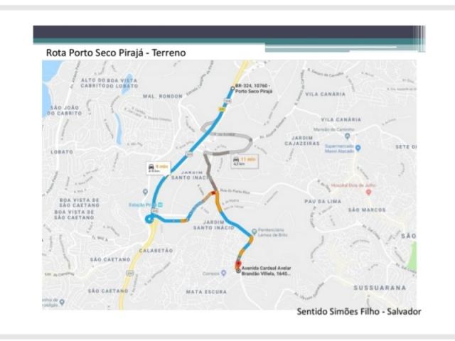Click the 'CALABETÃO' neighborhood label
This screenshot has height=341, width=455.
point(156,250)
